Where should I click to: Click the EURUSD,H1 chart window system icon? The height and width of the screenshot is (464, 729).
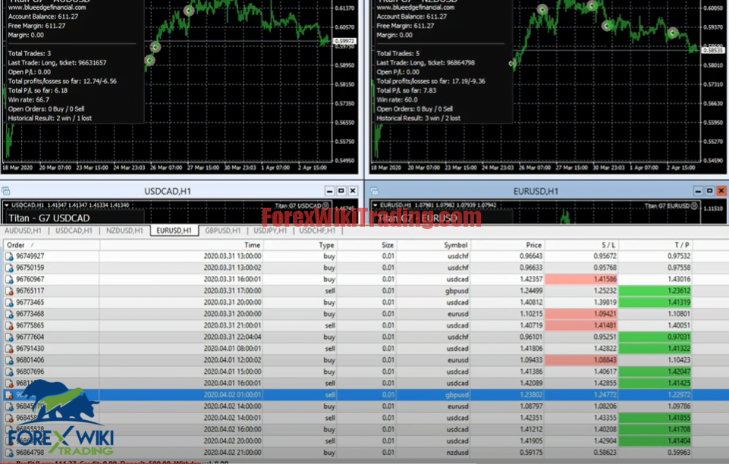[375, 191]
